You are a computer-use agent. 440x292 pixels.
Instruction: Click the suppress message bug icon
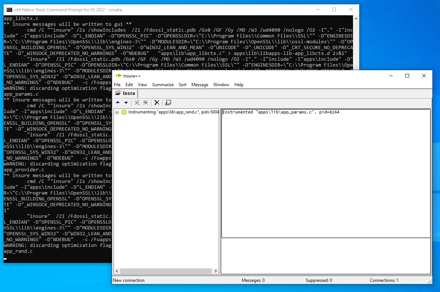point(137,103)
